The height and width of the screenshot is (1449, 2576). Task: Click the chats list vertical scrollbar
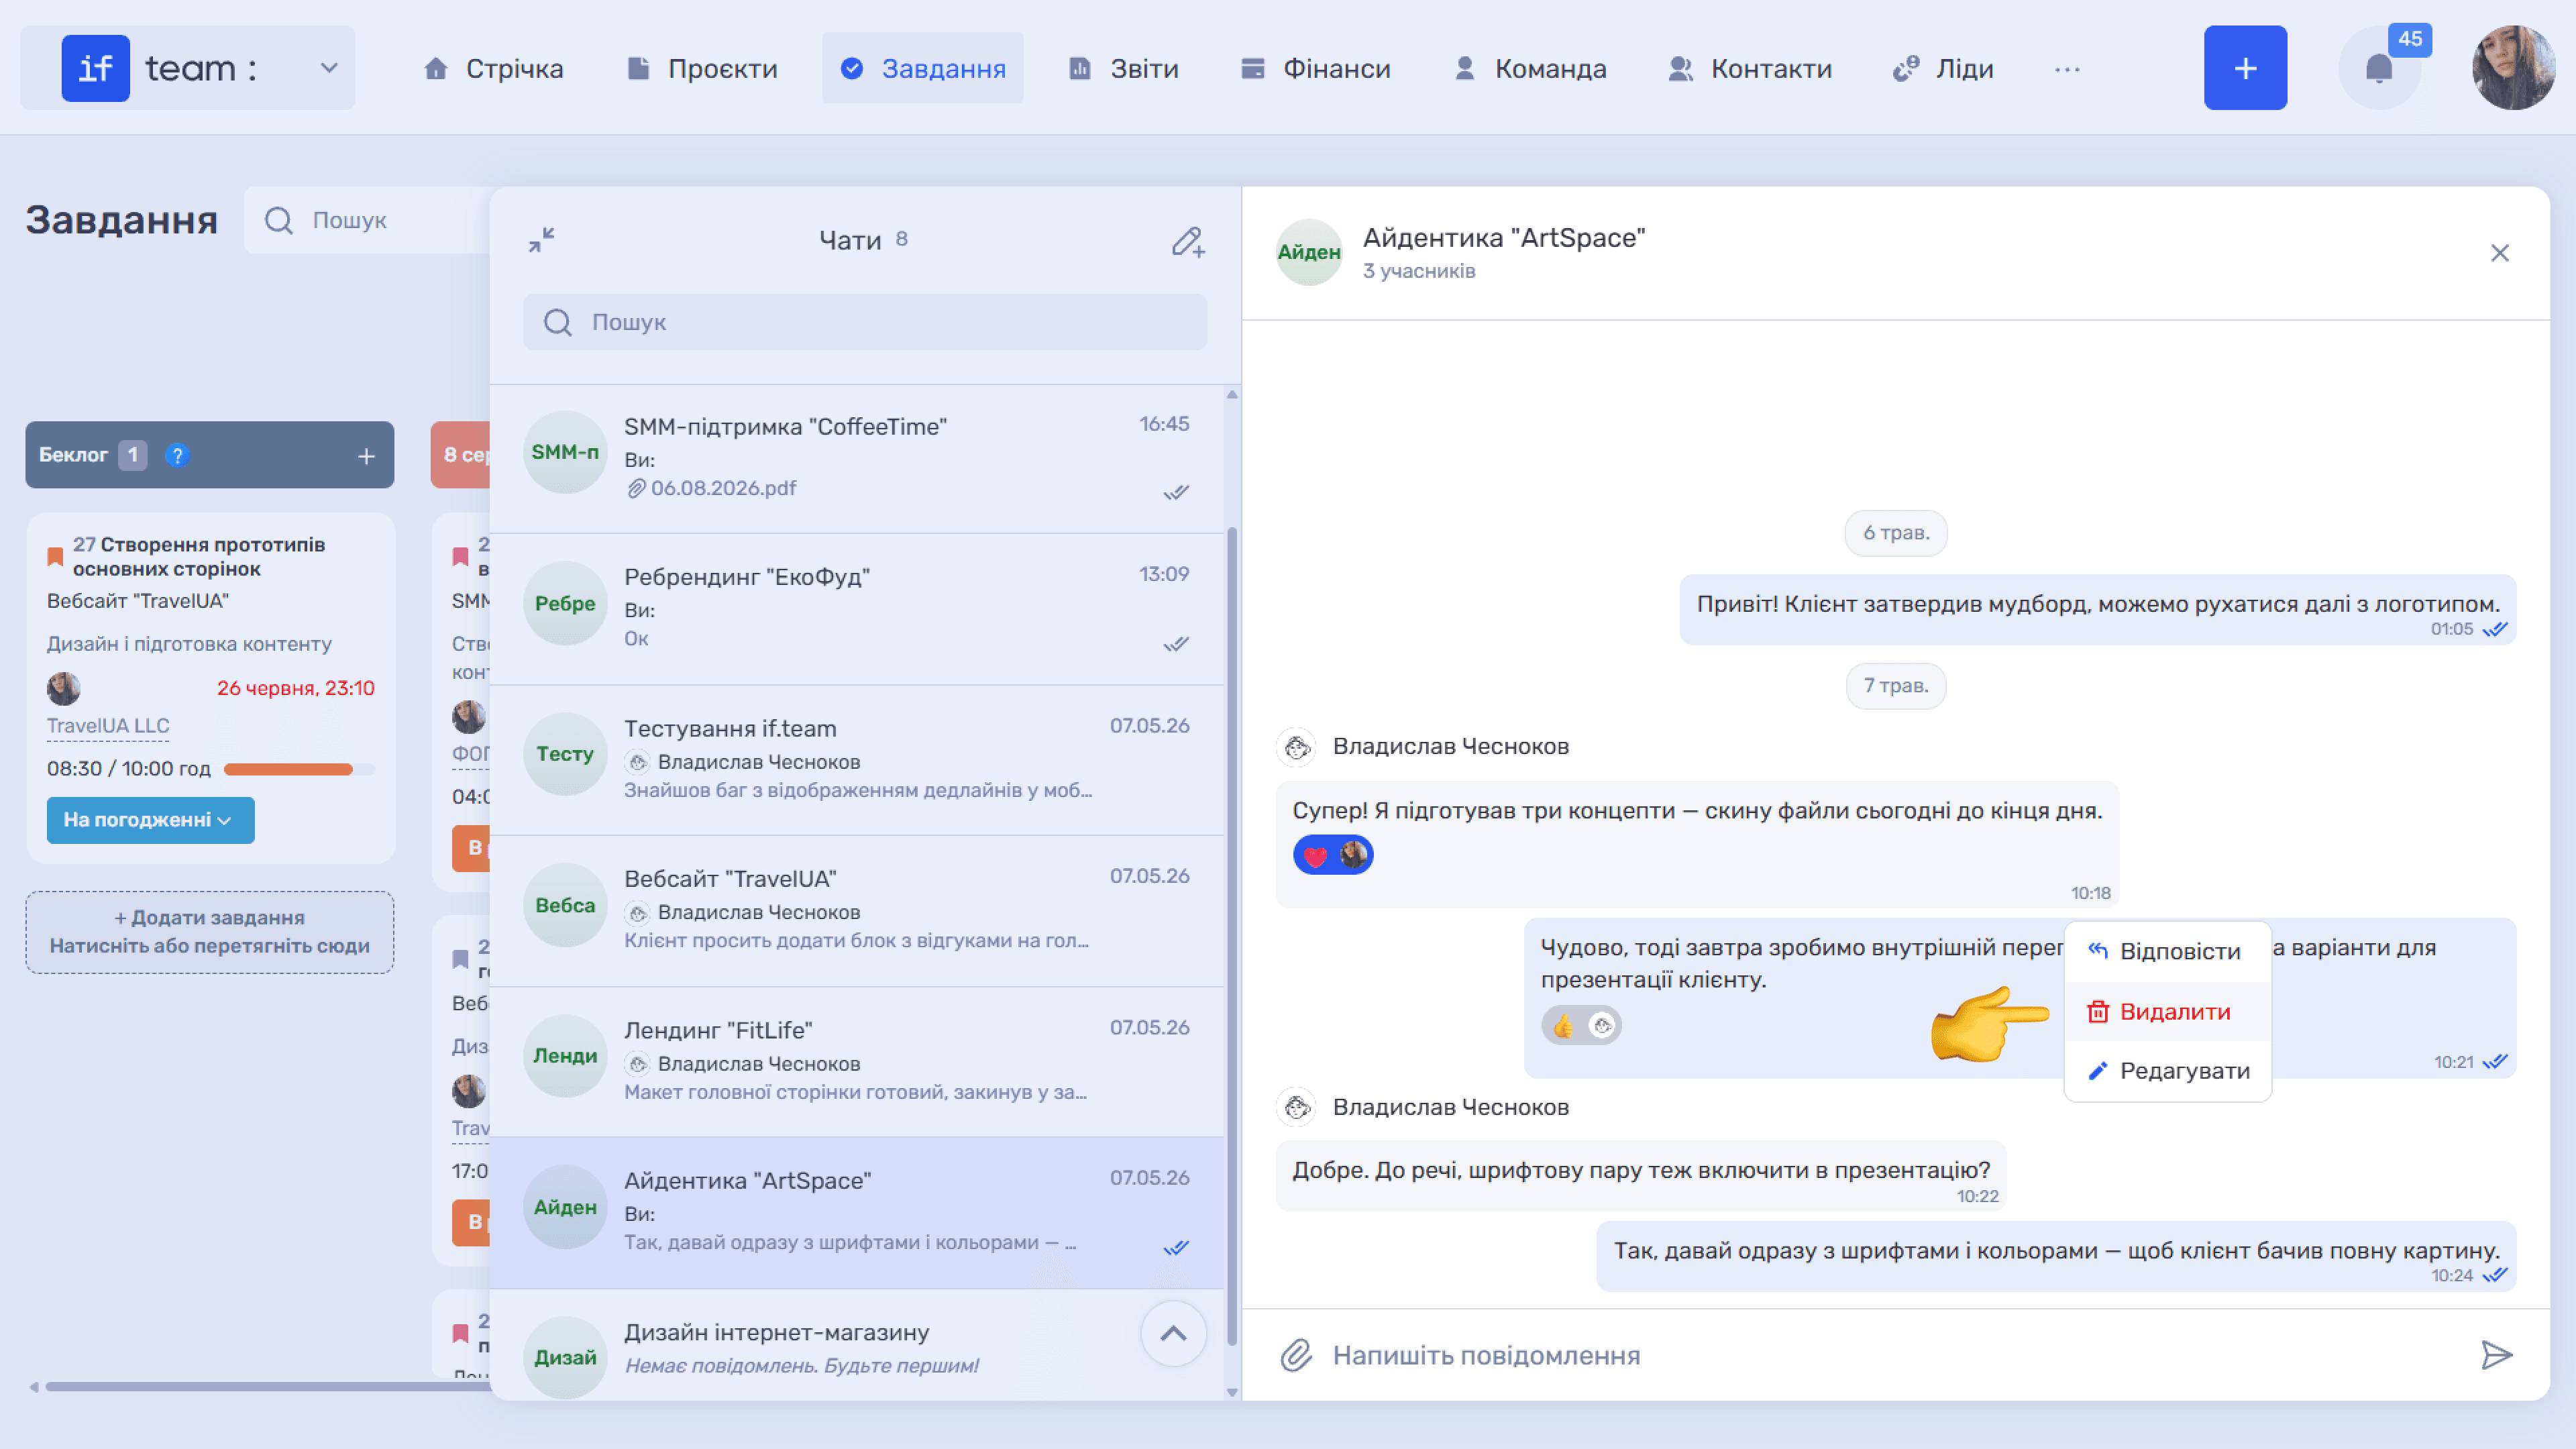(1232, 935)
